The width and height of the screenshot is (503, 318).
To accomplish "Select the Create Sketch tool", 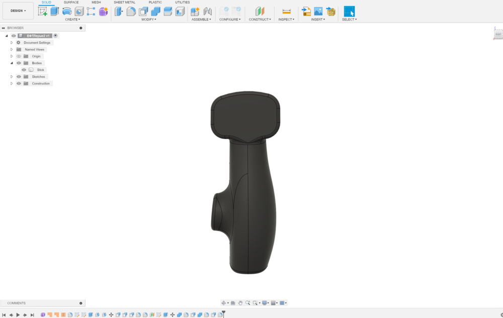I will pos(42,11).
